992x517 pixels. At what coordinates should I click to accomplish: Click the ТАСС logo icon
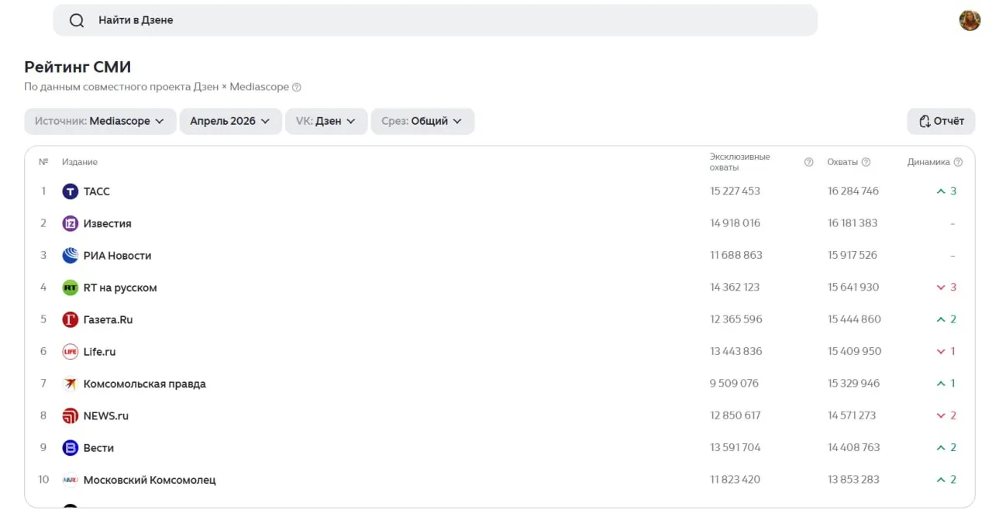71,191
